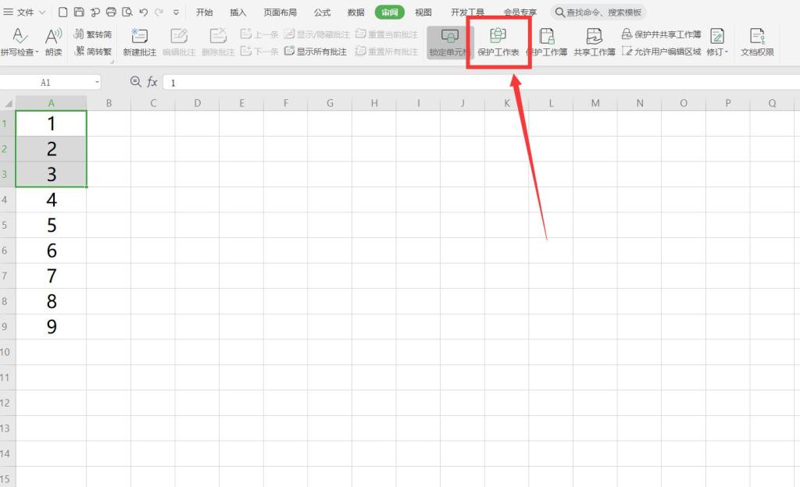Expand the Name Box dropdown arrow
Image resolution: width=800 pixels, height=487 pixels.
(x=97, y=83)
